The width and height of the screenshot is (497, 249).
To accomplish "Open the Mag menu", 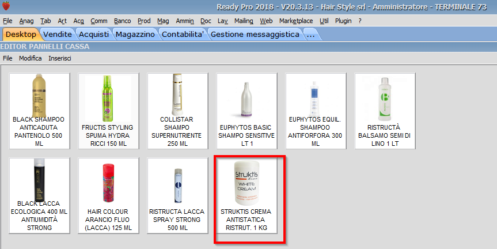I will click(163, 21).
